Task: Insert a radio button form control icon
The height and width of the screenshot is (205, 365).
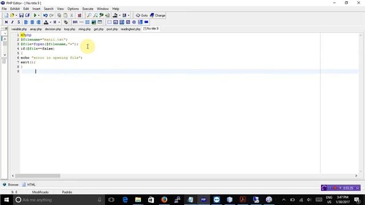Action: [134, 22]
